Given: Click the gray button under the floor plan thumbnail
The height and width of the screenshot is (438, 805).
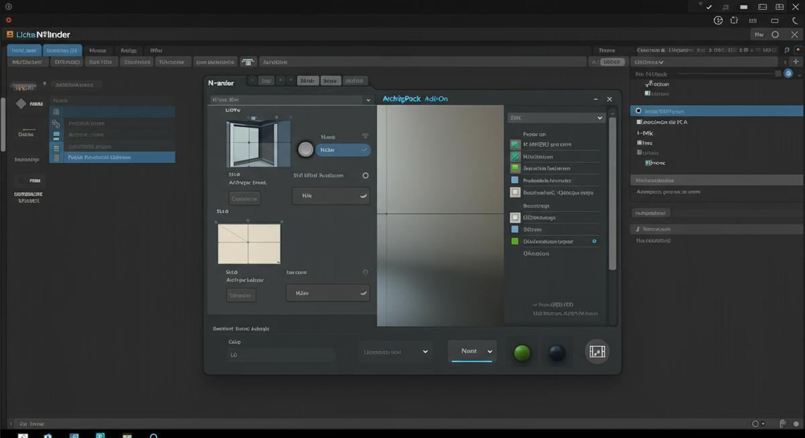Looking at the screenshot, I should click(x=241, y=295).
